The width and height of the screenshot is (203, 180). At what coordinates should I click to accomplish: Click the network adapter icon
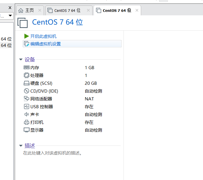[27, 99]
